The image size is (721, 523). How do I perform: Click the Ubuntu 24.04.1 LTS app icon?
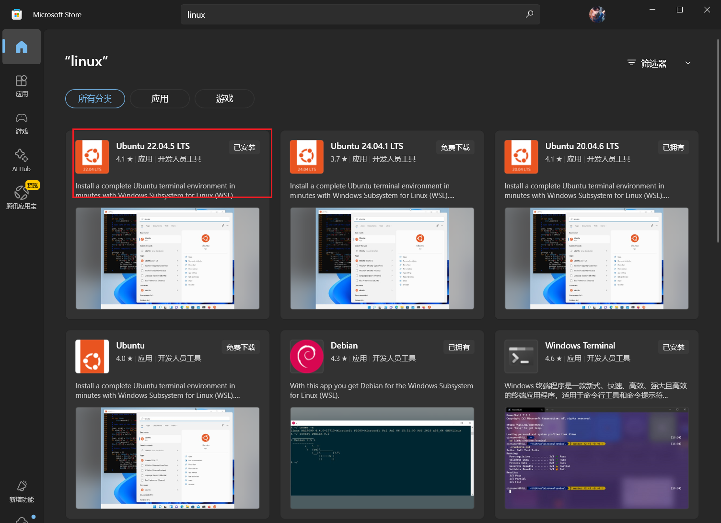pos(307,157)
